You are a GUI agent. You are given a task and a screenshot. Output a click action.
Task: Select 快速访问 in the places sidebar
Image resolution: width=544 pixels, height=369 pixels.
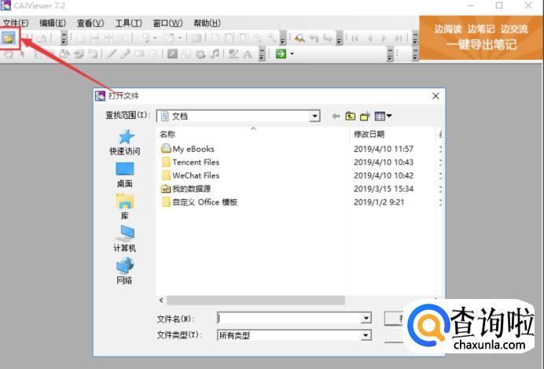tap(124, 142)
